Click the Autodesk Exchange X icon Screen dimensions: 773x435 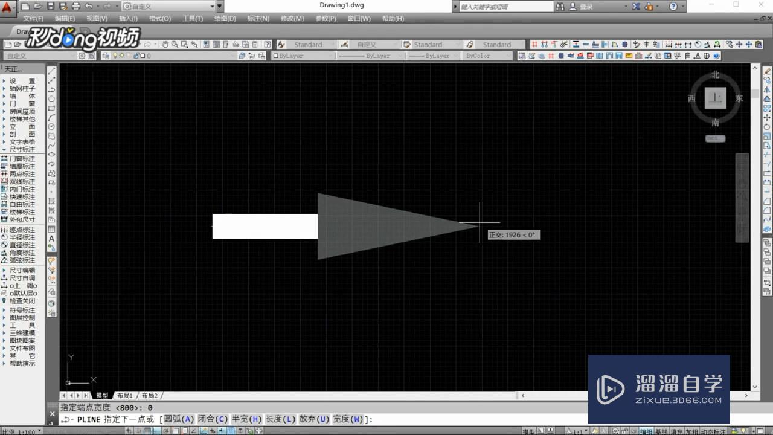point(637,6)
